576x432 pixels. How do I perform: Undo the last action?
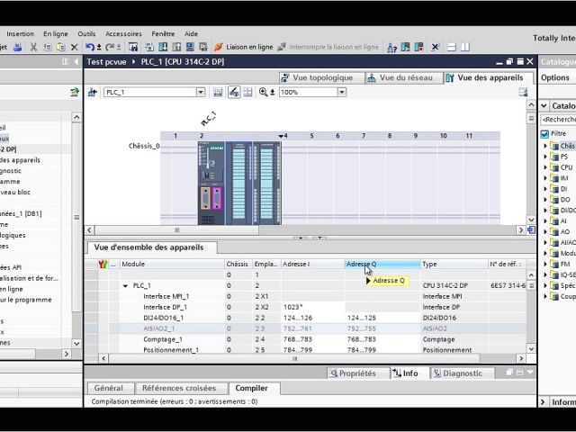click(90, 47)
